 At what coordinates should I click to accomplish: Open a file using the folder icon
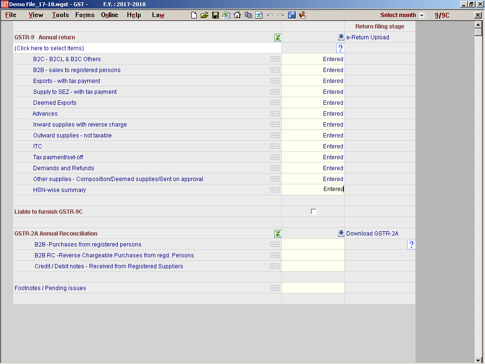(204, 15)
